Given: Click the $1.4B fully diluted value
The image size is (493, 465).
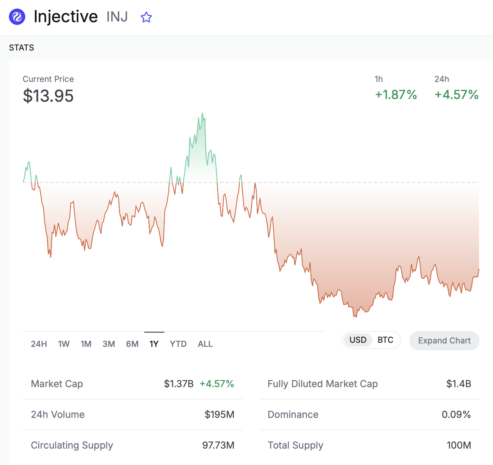Looking at the screenshot, I should click(459, 384).
